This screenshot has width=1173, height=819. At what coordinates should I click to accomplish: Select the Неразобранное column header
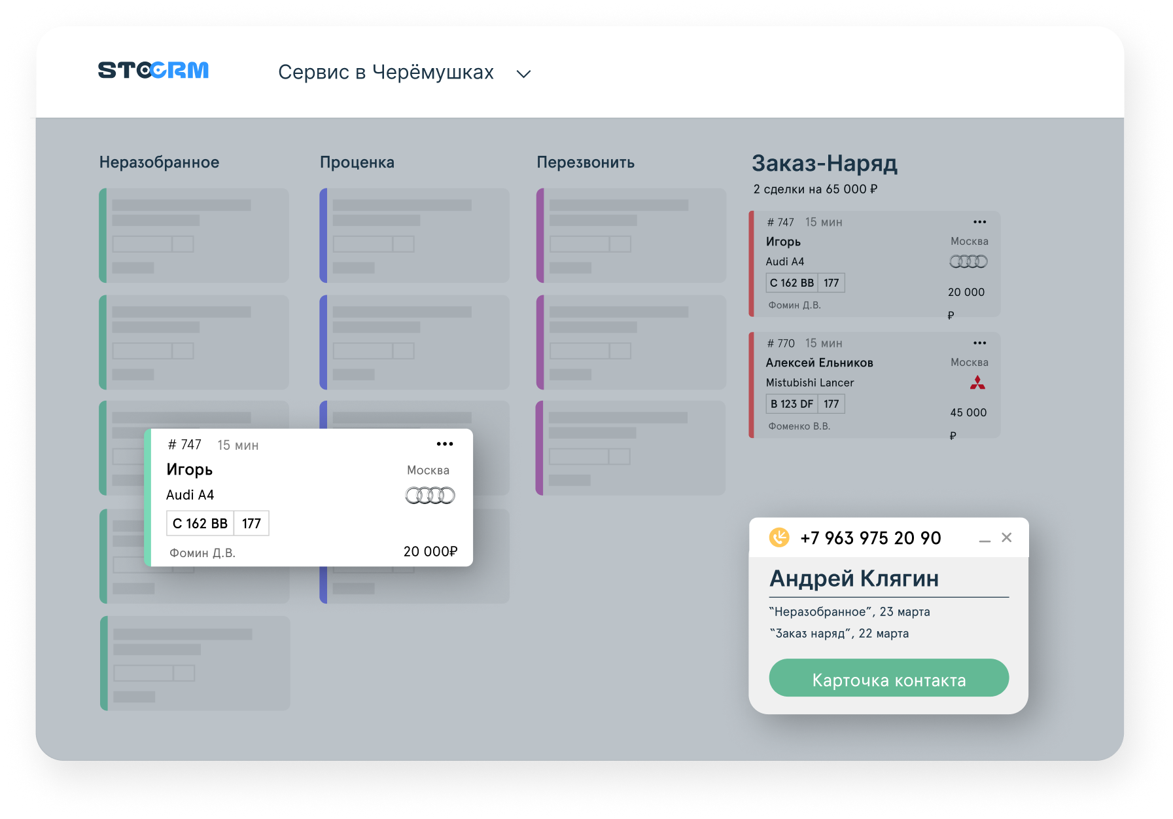point(159,162)
